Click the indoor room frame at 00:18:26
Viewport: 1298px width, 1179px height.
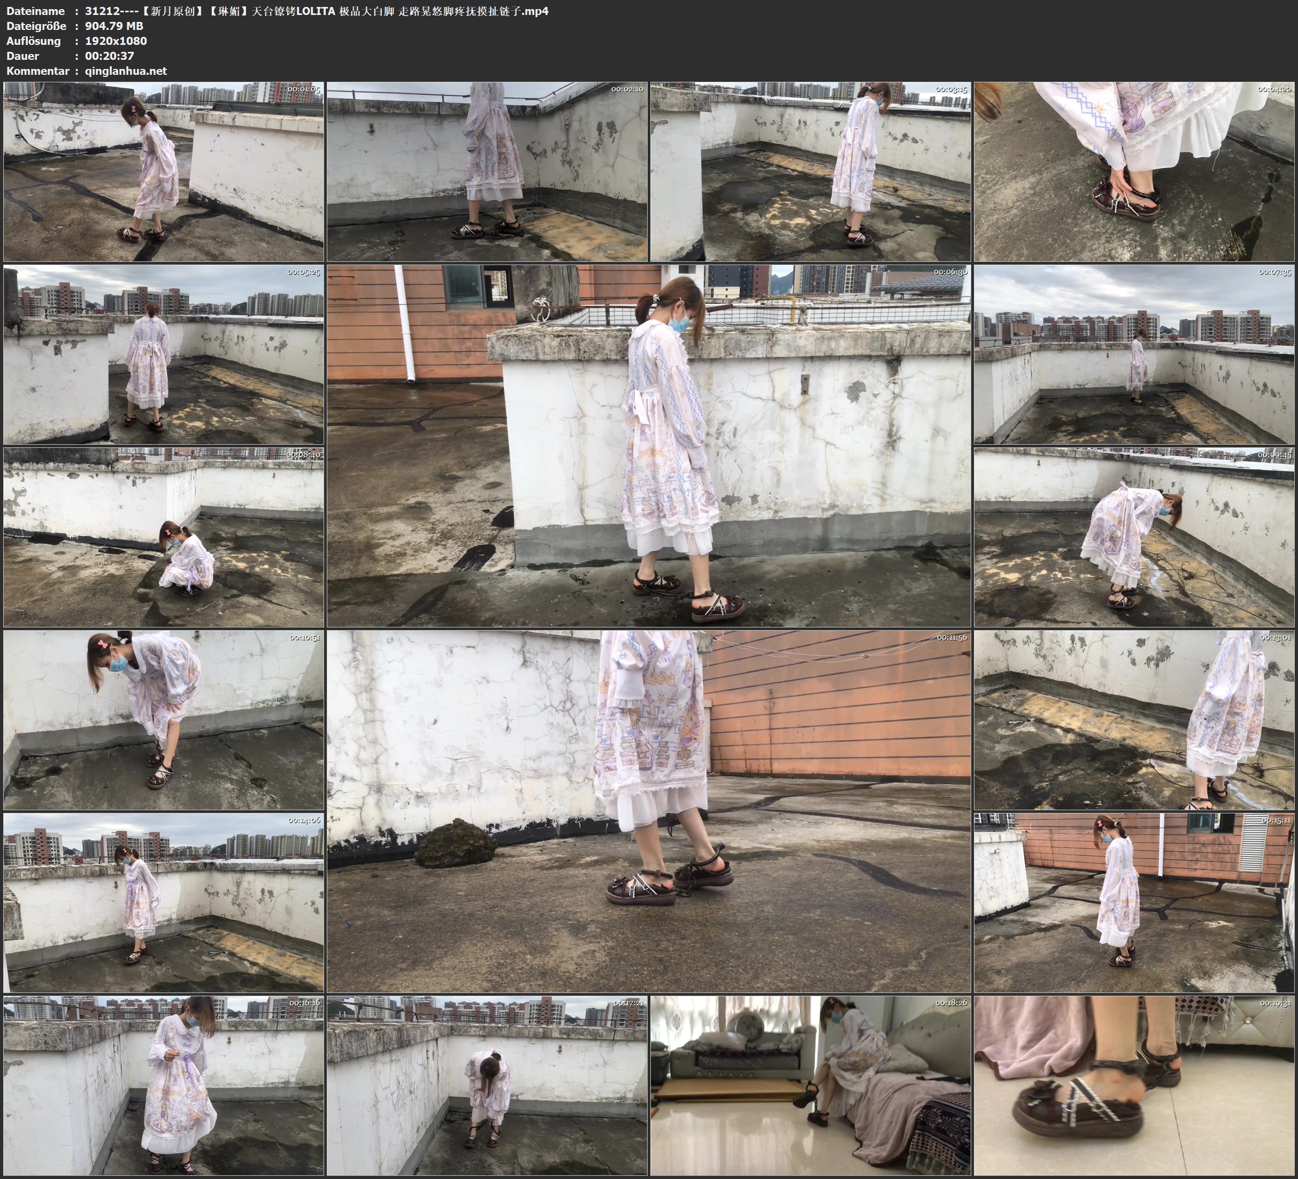coord(810,1085)
